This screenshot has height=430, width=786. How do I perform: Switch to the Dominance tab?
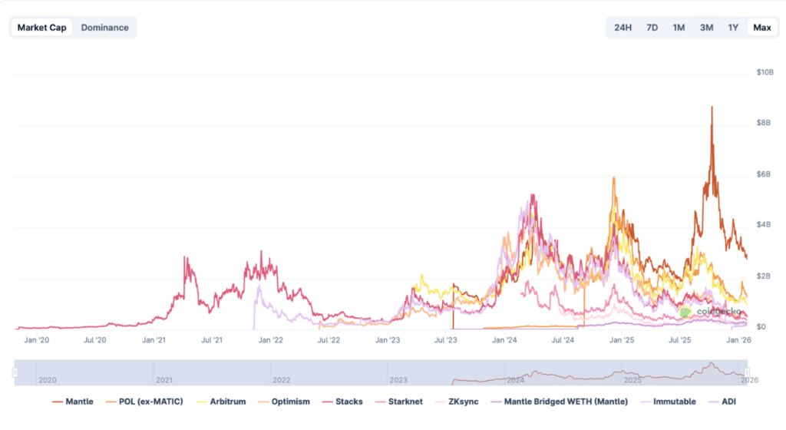pos(105,28)
